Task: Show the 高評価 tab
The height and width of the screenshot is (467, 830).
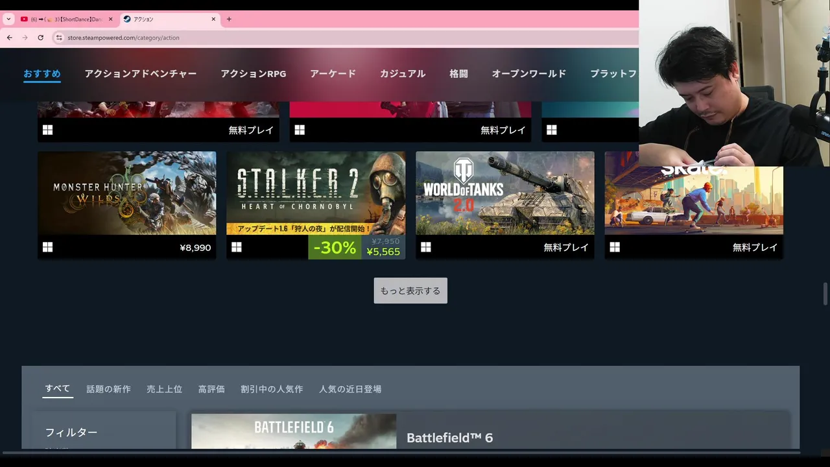Action: 211,389
